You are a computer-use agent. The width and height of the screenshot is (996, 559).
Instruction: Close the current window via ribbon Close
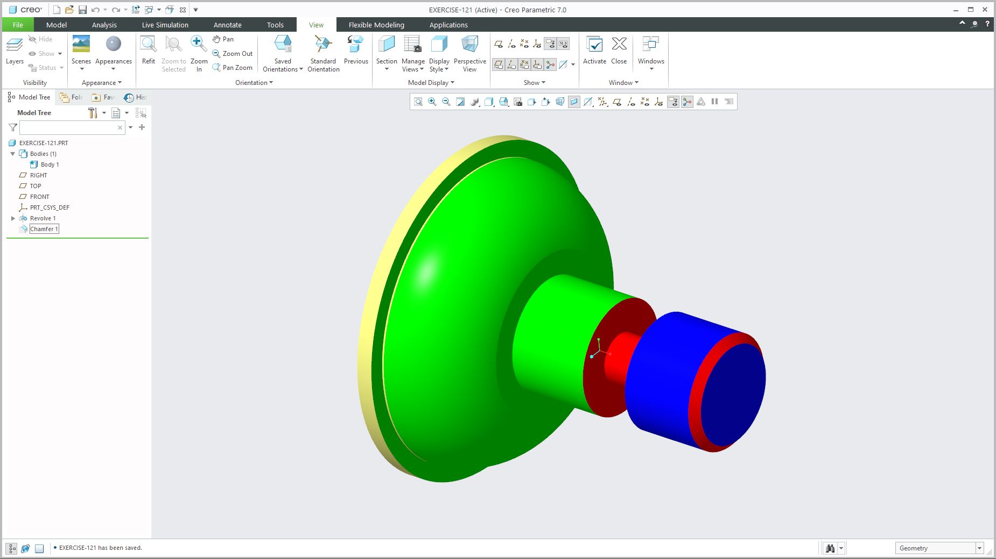point(619,51)
